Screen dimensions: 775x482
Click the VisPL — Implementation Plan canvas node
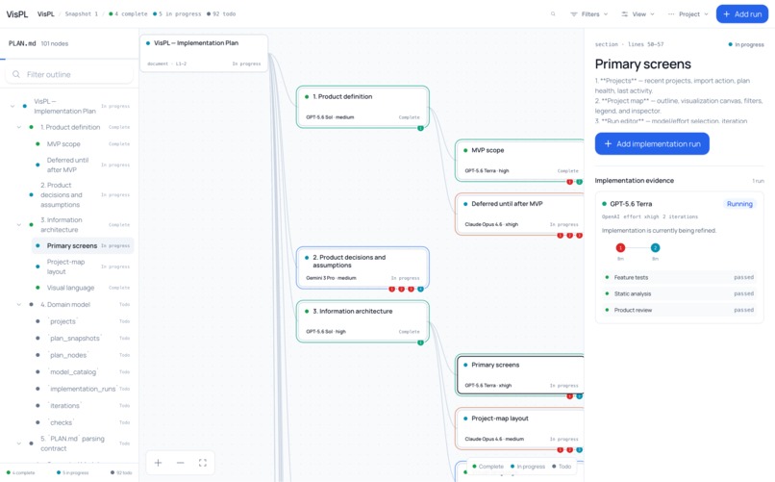click(x=204, y=53)
